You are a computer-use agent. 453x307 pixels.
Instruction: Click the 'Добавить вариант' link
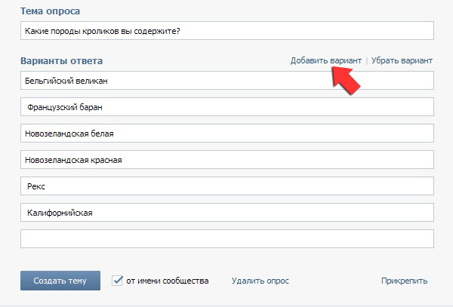coord(325,60)
